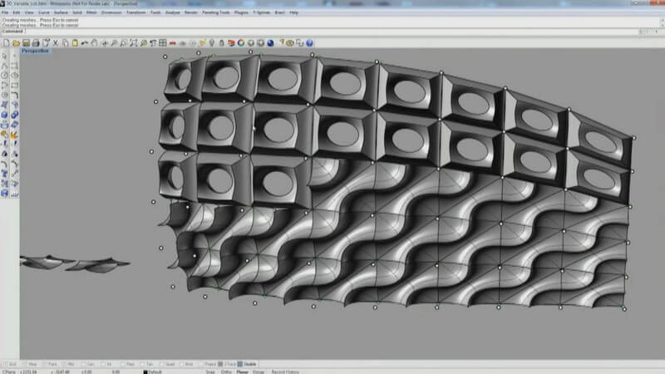Open the Transform menu

pos(136,13)
